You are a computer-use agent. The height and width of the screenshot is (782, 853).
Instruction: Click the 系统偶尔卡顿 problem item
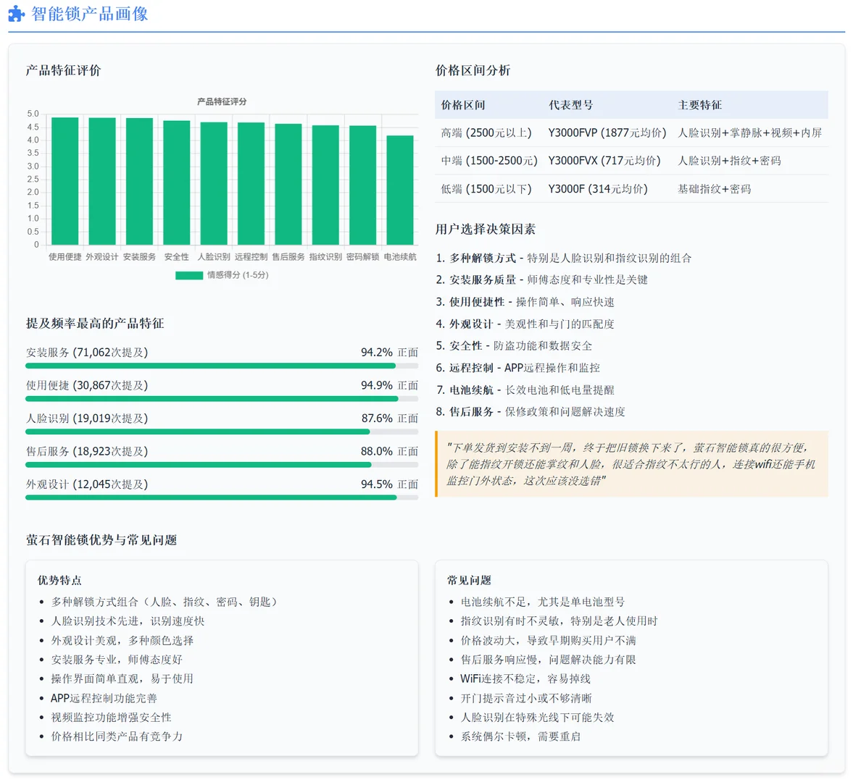pyautogui.click(x=520, y=737)
